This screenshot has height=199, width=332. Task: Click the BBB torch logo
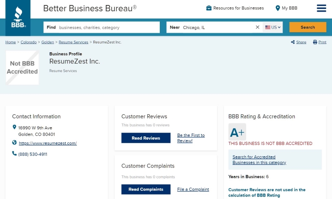tap(18, 17)
